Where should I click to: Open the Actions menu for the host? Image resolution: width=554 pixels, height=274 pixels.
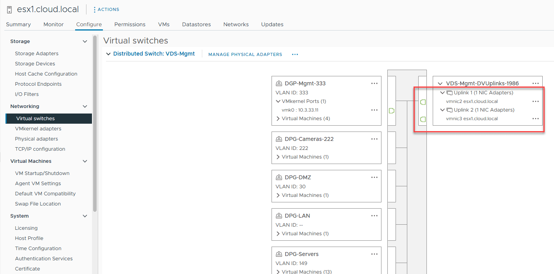106,9
